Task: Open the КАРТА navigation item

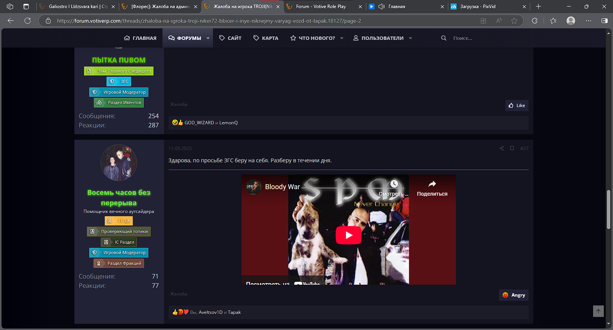Action: tap(266, 38)
